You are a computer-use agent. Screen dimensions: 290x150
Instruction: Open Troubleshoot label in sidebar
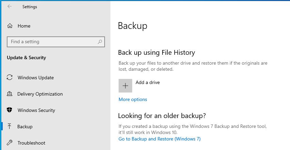coord(31,143)
